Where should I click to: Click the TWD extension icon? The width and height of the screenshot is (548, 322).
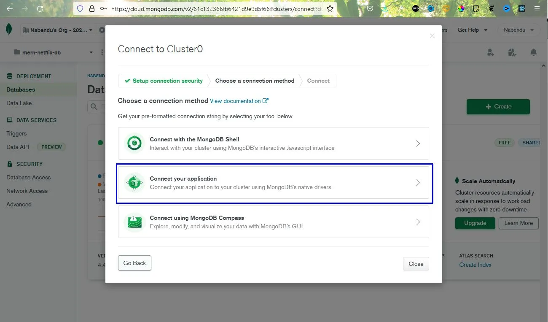pos(416,8)
